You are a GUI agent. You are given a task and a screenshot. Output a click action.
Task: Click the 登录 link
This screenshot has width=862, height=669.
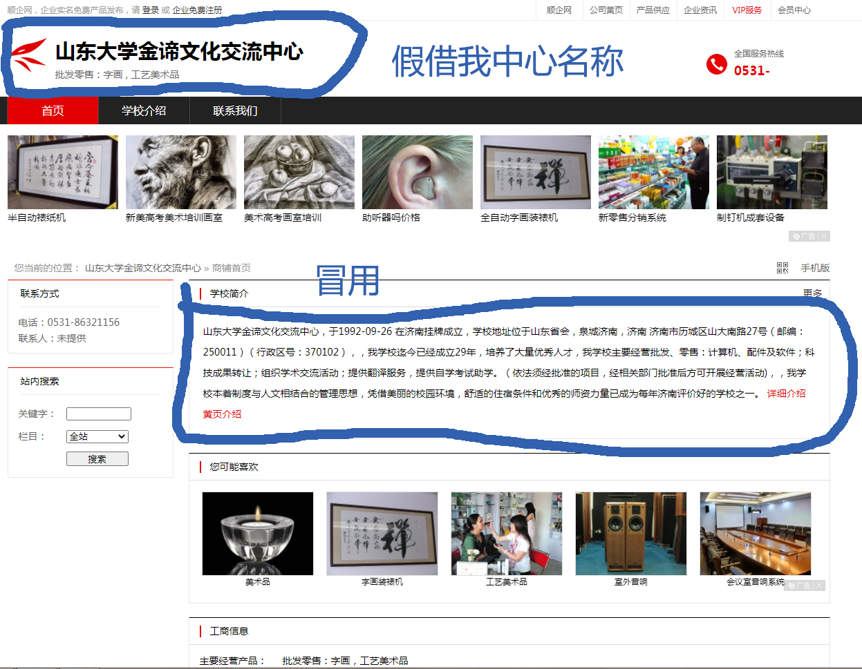(151, 10)
